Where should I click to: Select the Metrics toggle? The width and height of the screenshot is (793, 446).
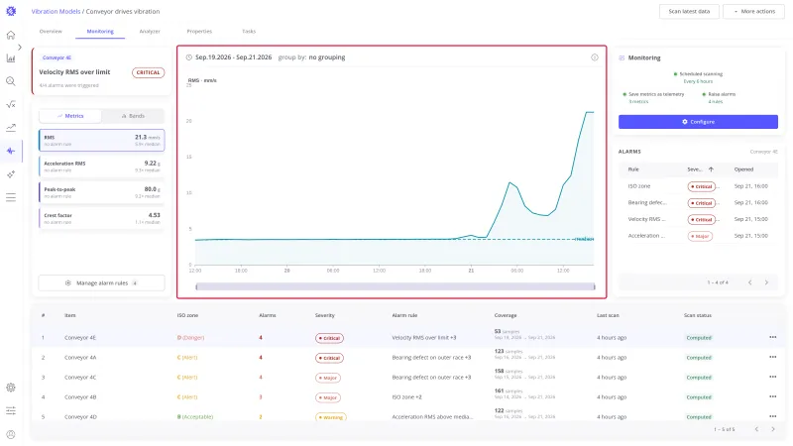[70, 116]
